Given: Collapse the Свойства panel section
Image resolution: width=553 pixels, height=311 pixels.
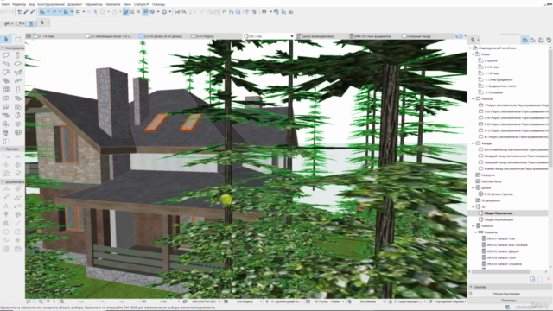Looking at the screenshot, I should [x=470, y=287].
